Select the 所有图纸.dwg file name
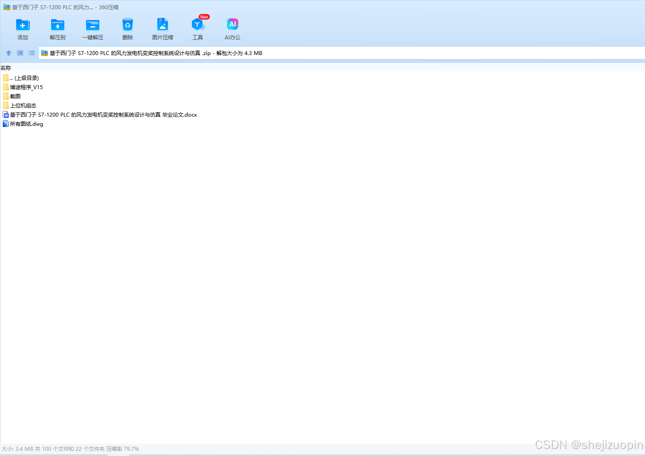This screenshot has height=456, width=645. (27, 124)
